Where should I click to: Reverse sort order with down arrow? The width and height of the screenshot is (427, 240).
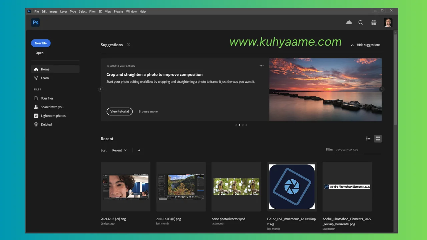click(139, 150)
